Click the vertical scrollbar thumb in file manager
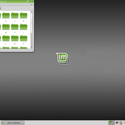Image resolution: width=125 pixels, height=125 pixels. coord(32,23)
